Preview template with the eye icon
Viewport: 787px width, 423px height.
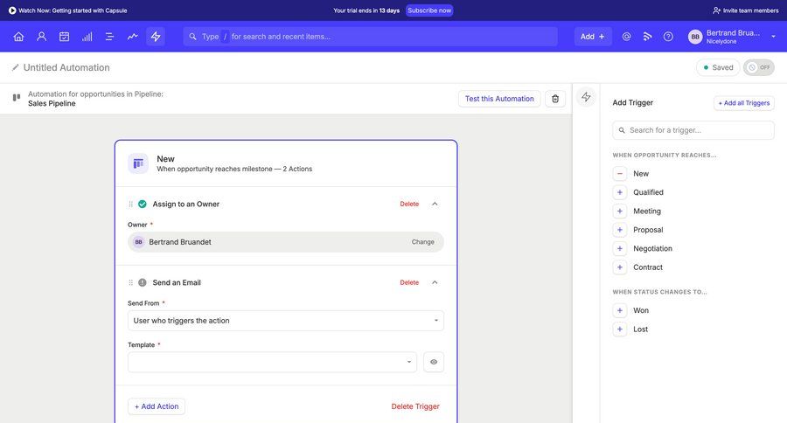434,362
